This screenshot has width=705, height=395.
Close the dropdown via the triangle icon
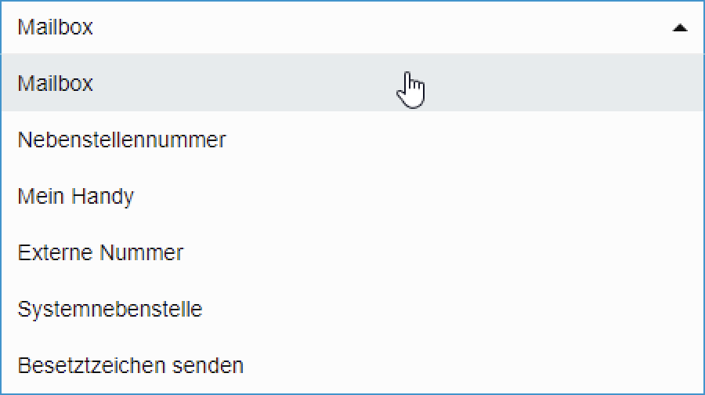click(679, 27)
